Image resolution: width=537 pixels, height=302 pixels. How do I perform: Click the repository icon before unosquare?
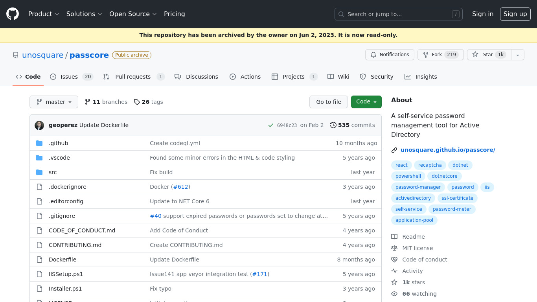click(x=16, y=55)
